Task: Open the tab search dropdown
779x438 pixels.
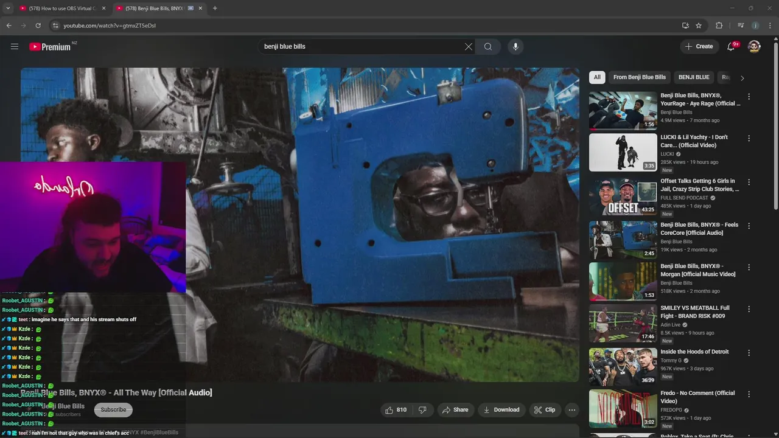Action: [x=8, y=9]
